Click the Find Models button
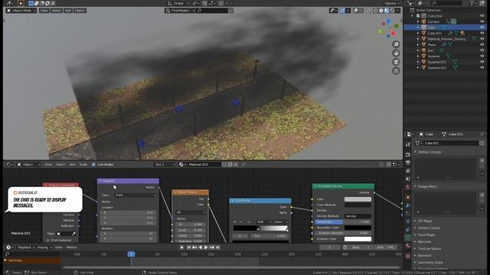 click(180, 10)
